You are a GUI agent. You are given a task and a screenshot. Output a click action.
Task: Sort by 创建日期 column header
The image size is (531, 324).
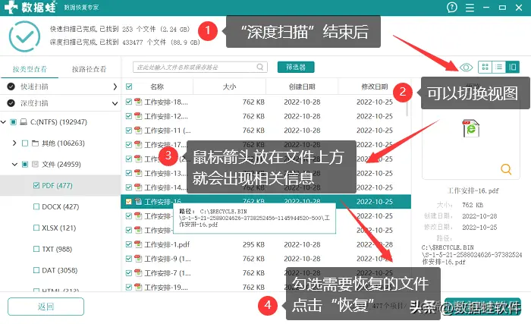[302, 87]
